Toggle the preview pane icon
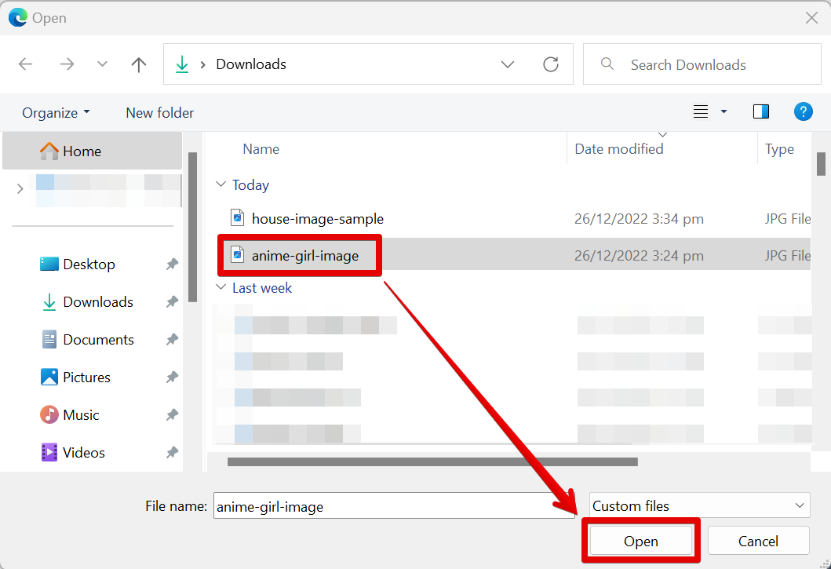Viewport: 831px width, 569px height. coord(760,111)
